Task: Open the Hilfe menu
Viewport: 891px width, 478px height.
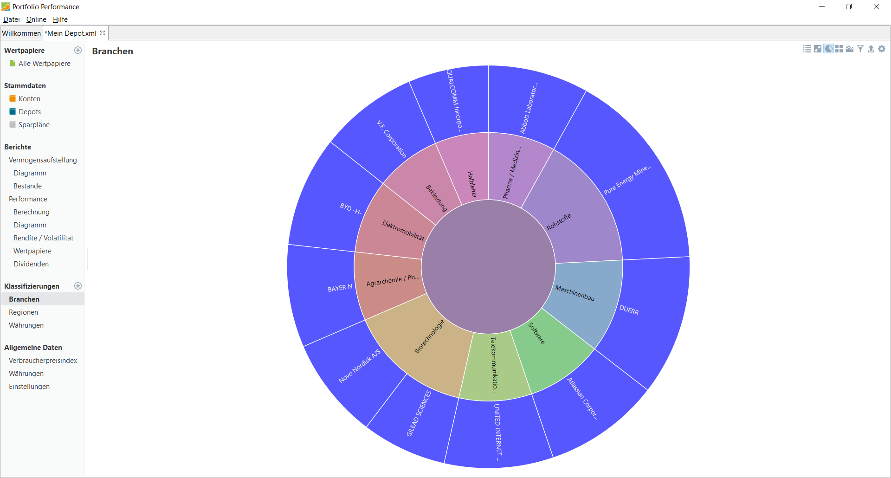Action: tap(60, 19)
